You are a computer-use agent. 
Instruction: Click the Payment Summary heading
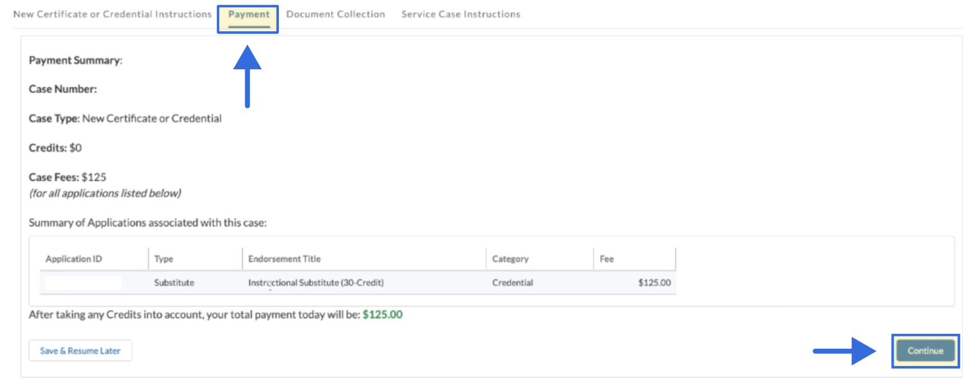(76, 60)
